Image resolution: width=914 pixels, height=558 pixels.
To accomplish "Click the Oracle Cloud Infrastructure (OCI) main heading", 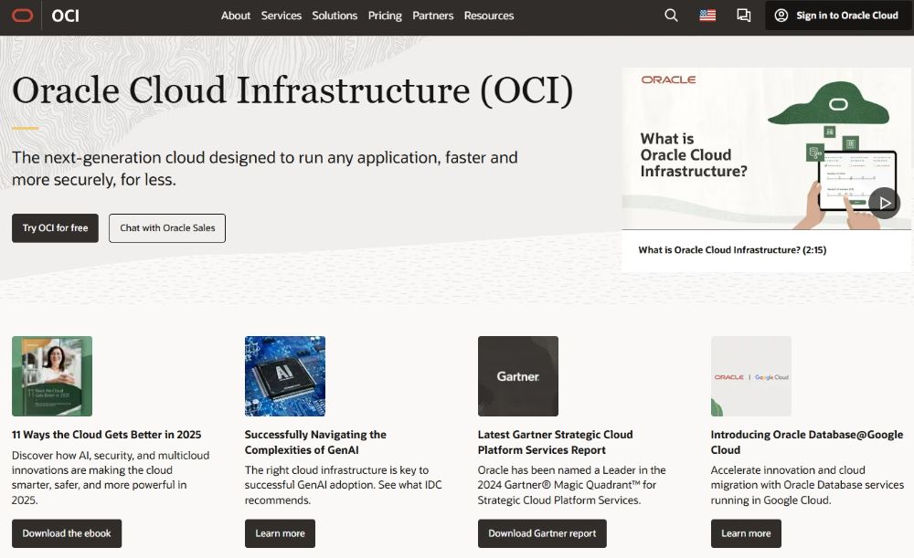I will [x=292, y=90].
